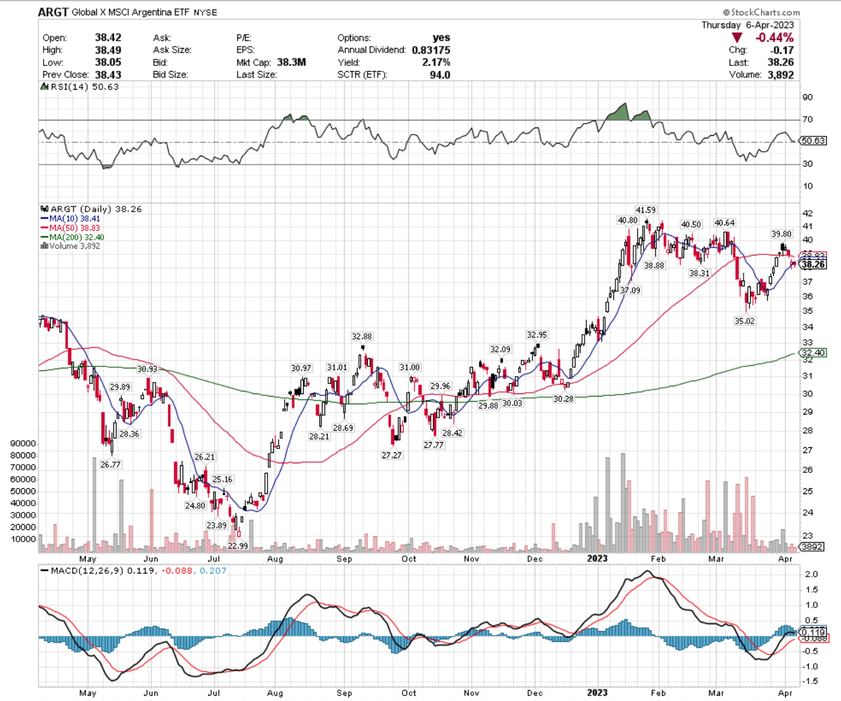
Task: Click the MA(200) 32.40 legend entry
Action: point(72,237)
